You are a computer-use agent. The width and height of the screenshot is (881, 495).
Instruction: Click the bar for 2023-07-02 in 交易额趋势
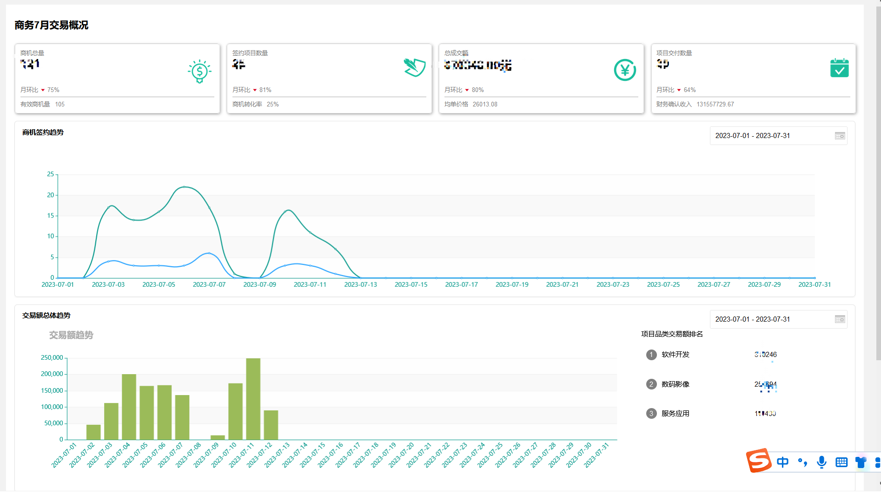point(93,432)
